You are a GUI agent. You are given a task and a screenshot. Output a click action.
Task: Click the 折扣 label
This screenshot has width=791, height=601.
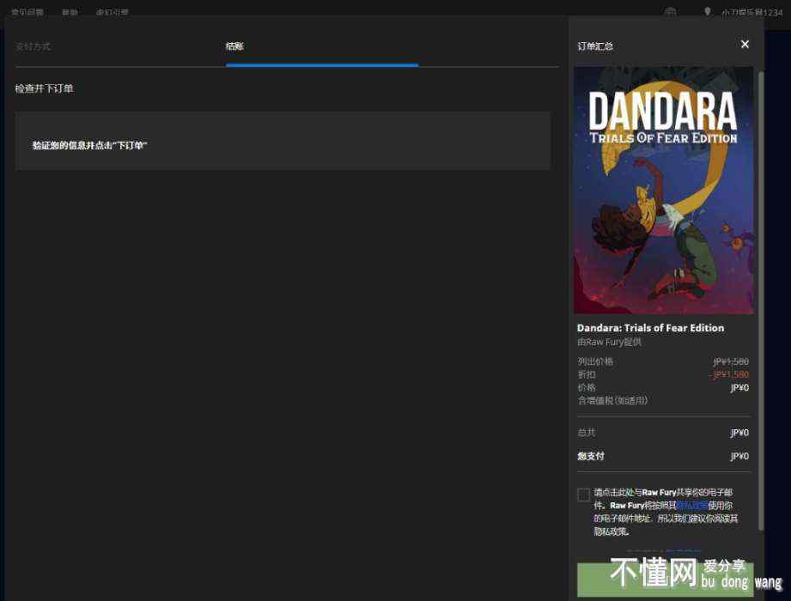(x=587, y=374)
